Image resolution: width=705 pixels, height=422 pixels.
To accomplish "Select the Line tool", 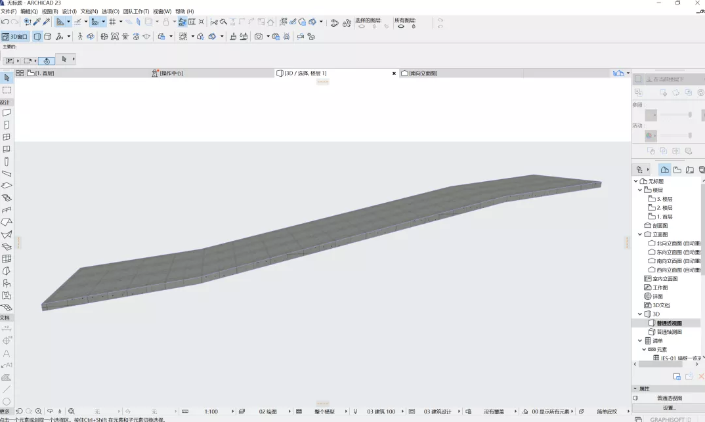I will [x=7, y=390].
